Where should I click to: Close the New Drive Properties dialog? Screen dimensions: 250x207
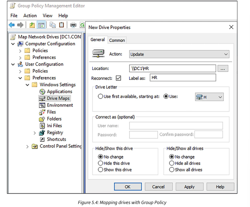pyautogui.click(x=231, y=27)
